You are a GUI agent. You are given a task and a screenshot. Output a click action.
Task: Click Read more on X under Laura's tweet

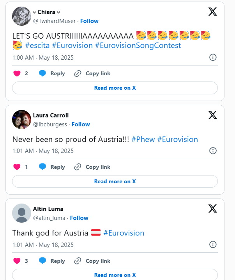(x=115, y=181)
